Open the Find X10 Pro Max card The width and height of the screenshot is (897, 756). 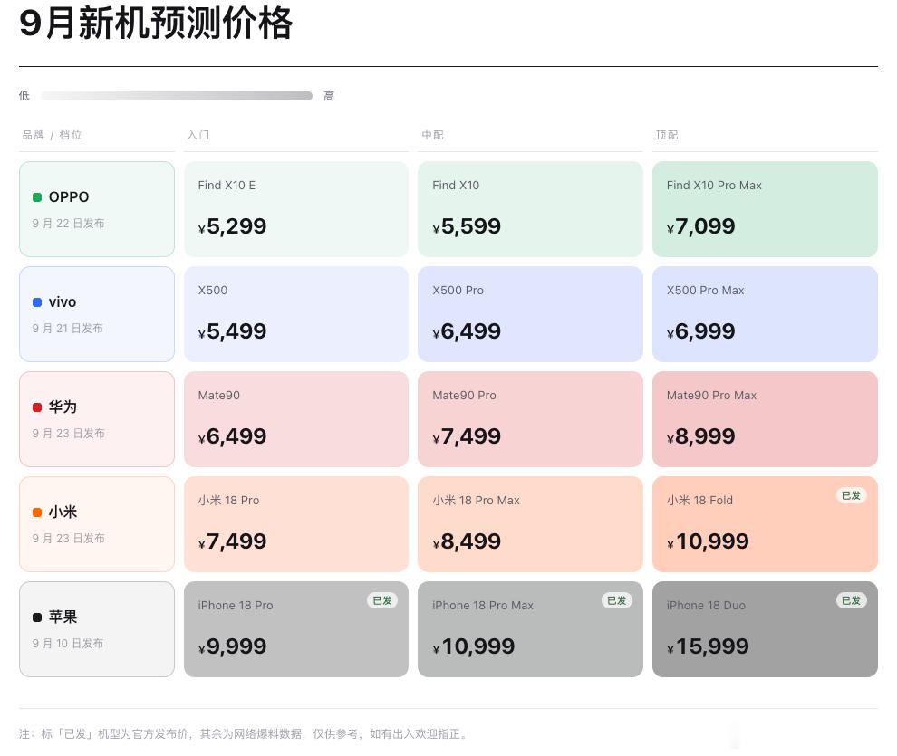click(x=765, y=209)
